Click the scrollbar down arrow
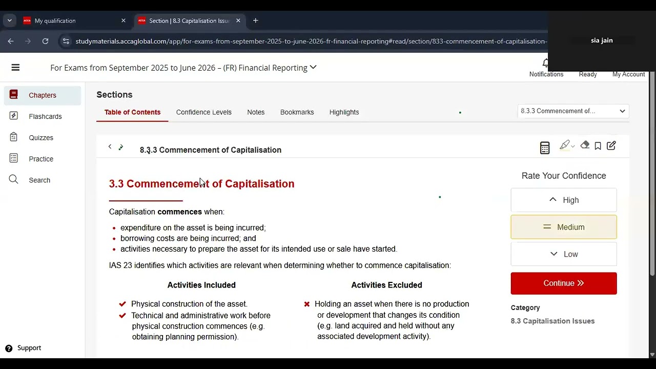656x369 pixels. coord(652,354)
